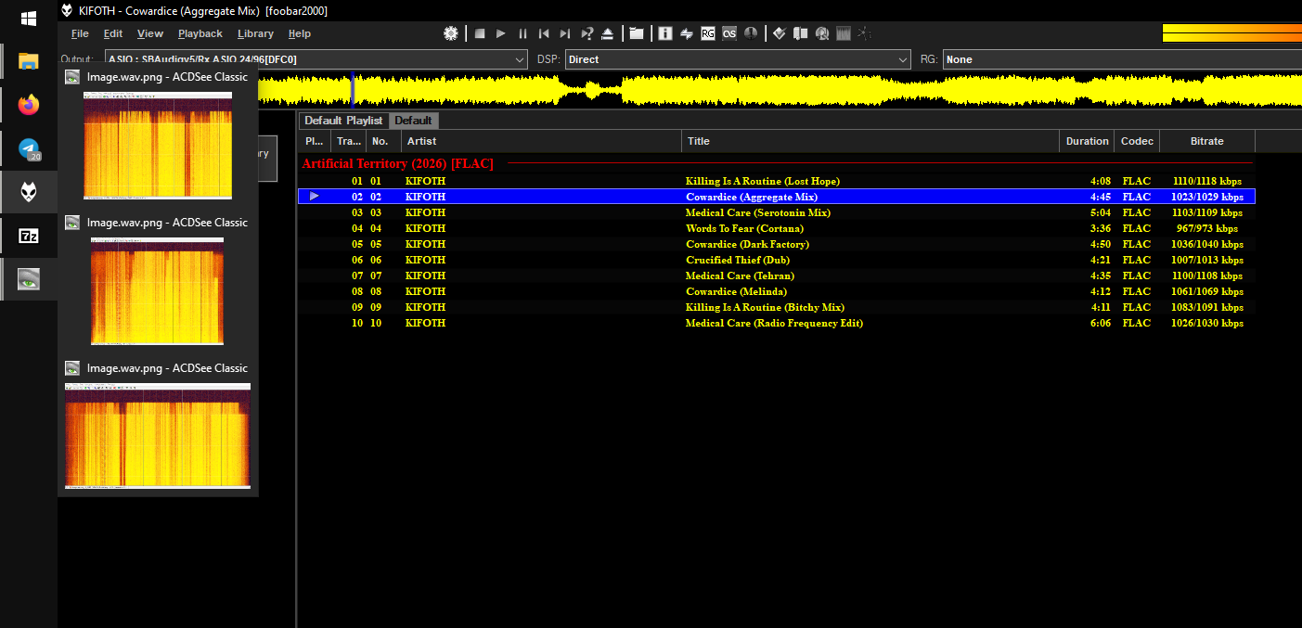Open the Edit menu
Image resolution: width=1302 pixels, height=628 pixels.
click(113, 33)
